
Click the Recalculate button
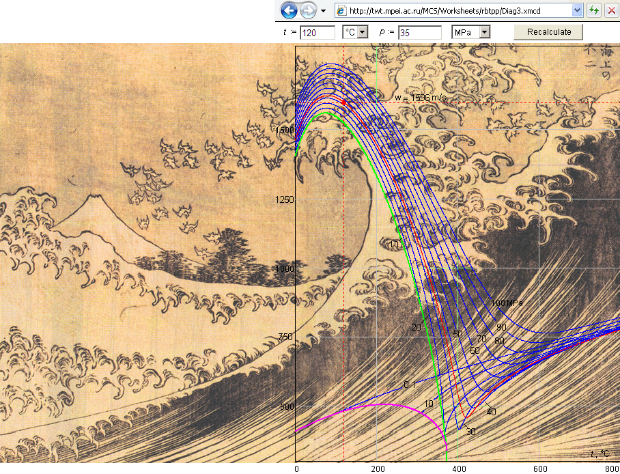[548, 32]
